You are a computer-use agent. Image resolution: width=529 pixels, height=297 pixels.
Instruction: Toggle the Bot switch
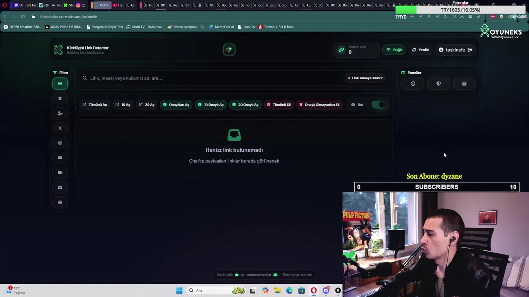coord(378,105)
